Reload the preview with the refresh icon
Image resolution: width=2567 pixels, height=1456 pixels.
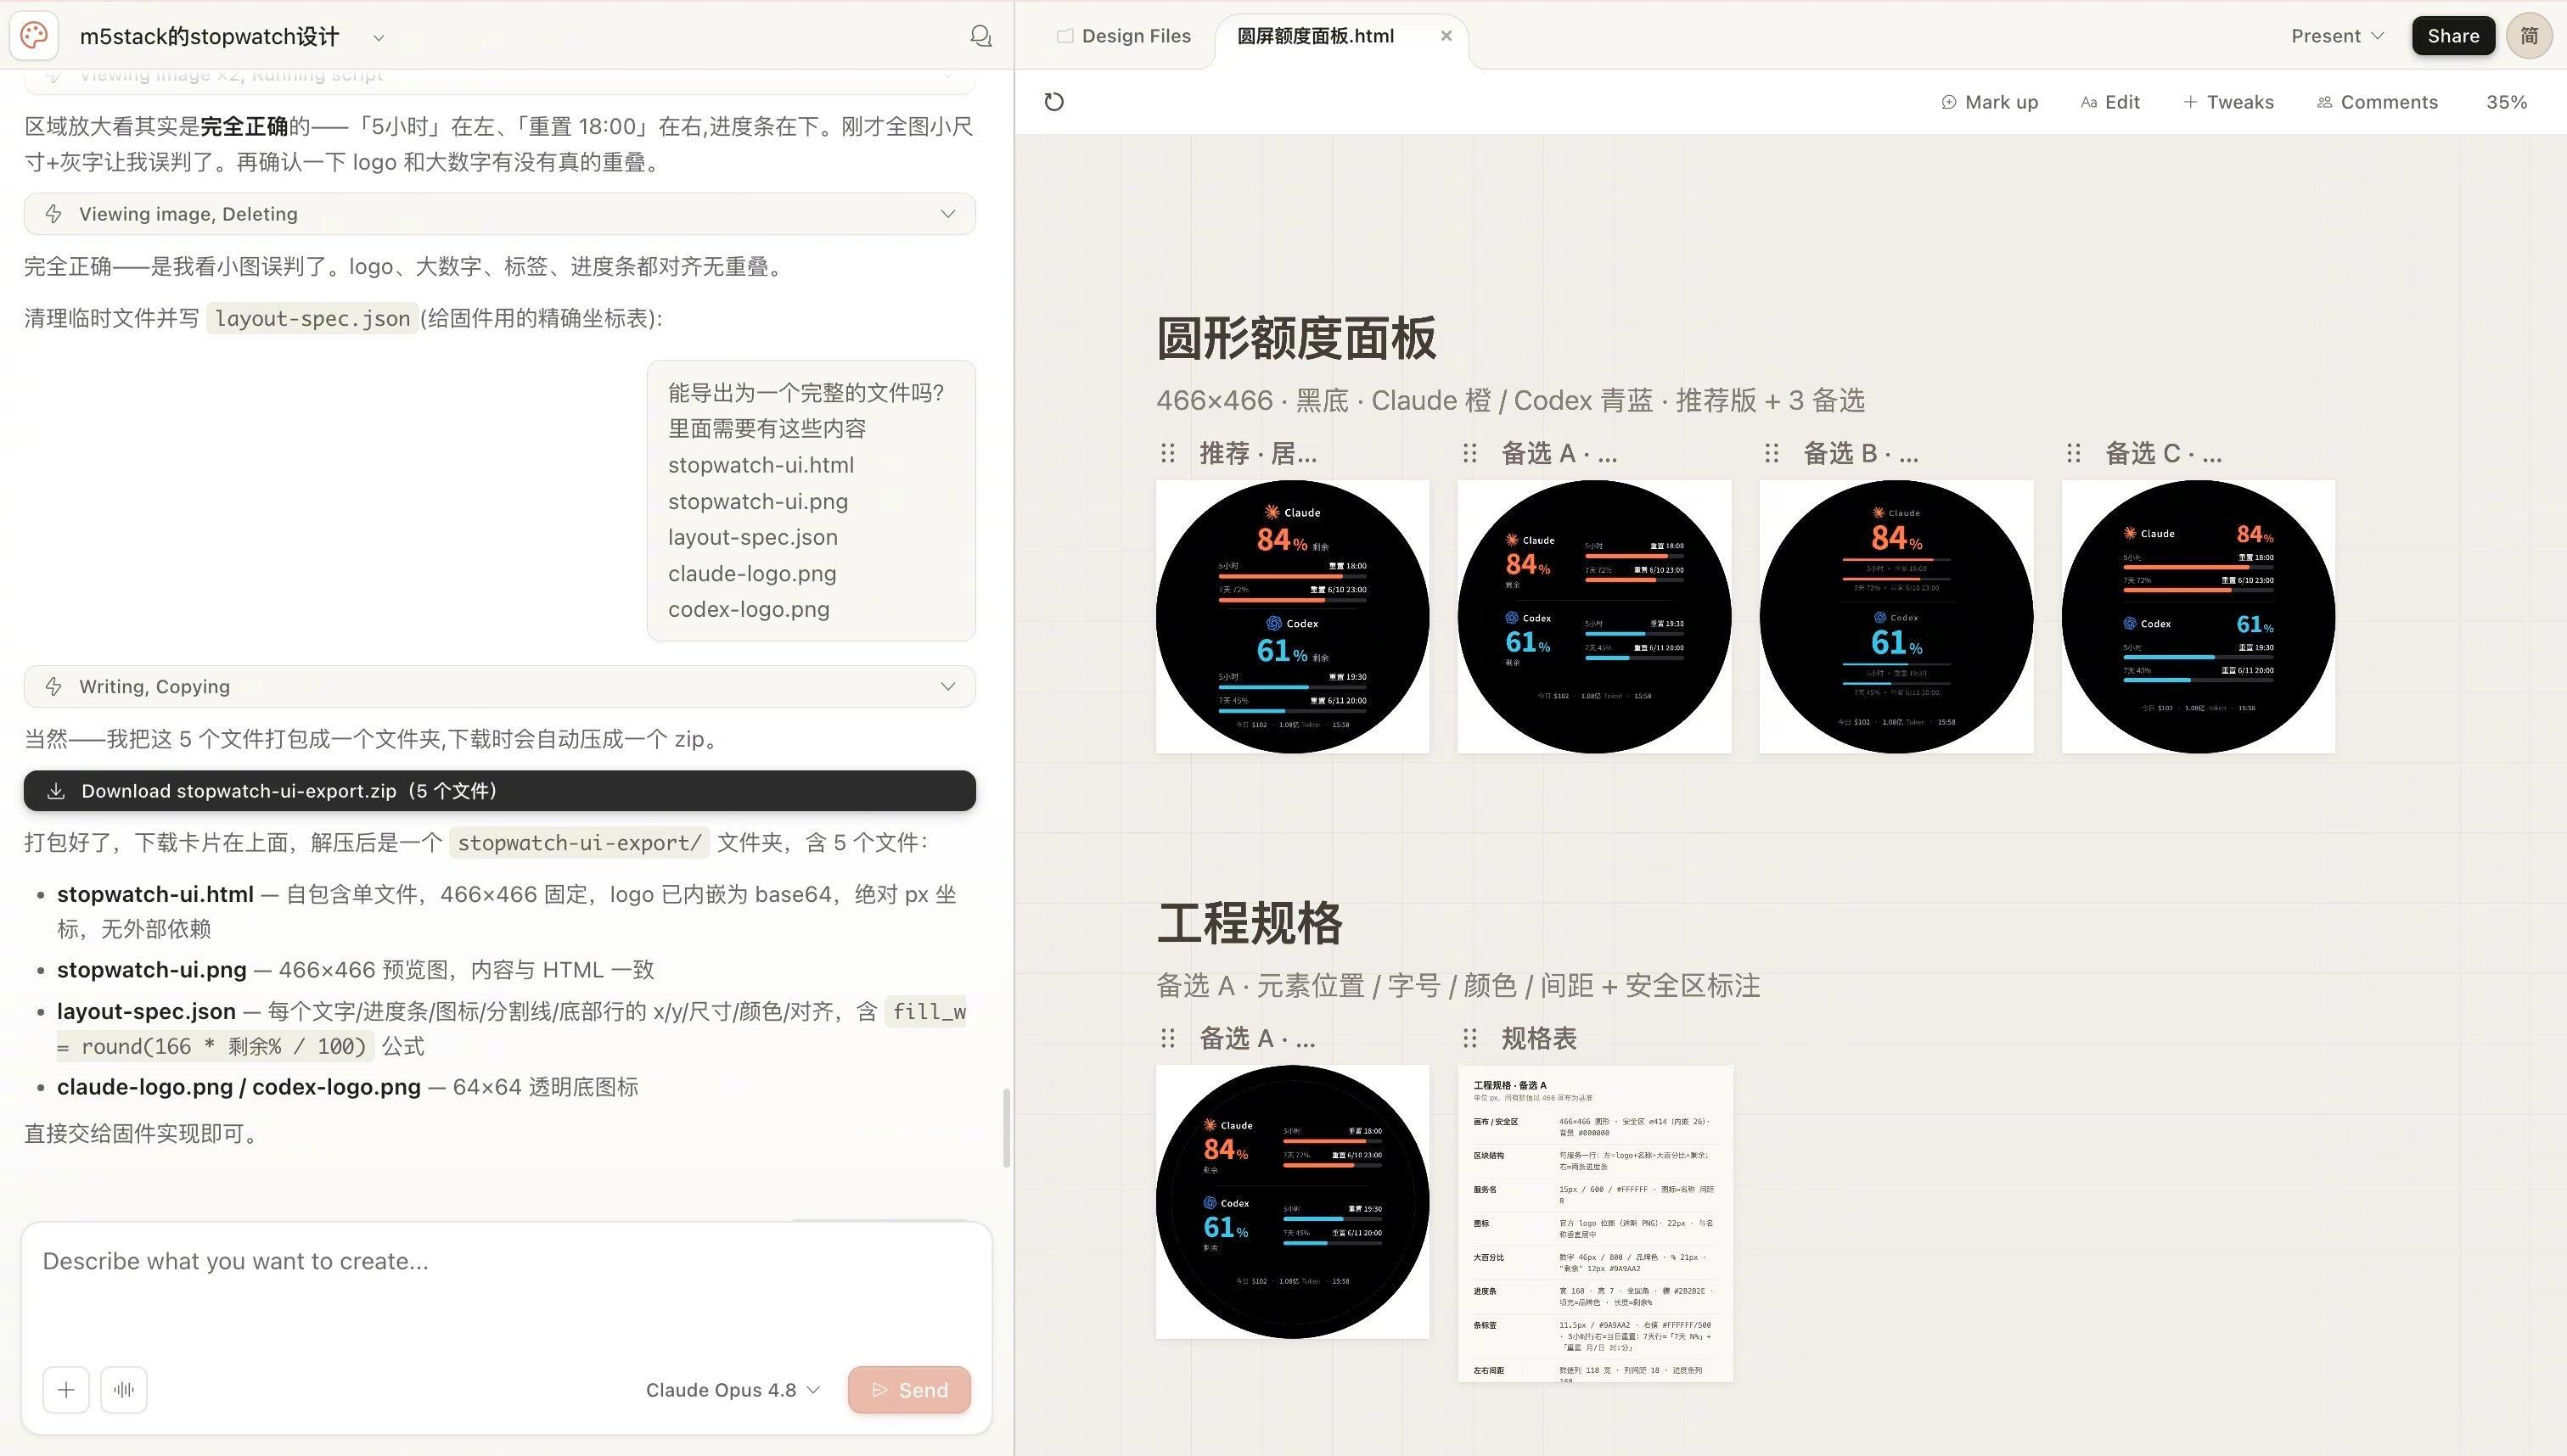click(x=1053, y=102)
